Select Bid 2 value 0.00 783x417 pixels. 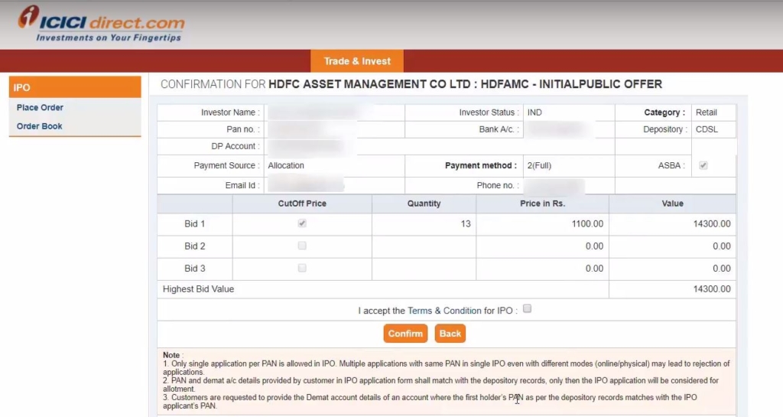click(722, 246)
